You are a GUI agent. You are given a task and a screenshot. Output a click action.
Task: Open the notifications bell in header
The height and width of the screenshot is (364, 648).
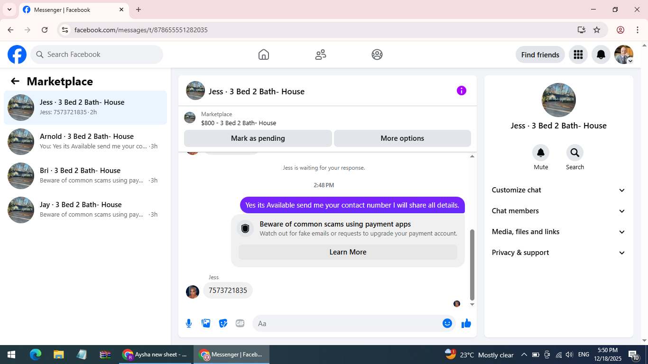[x=601, y=55]
